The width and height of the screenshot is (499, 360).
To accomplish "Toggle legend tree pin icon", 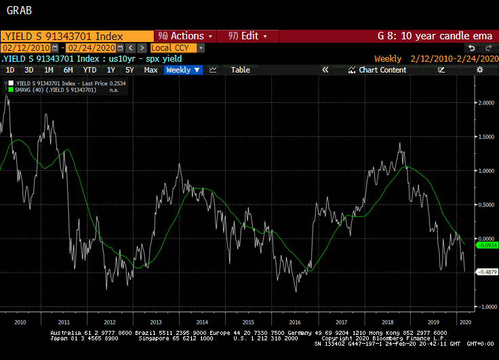I will pos(5,83).
